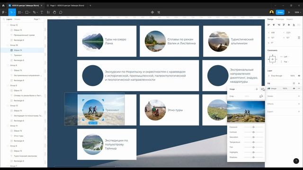Viewport: 303px width, 170px height.
Task: Open the help question mark button
Action: [x=296, y=161]
